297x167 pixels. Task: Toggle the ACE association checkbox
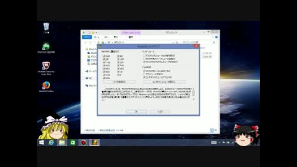point(104,66)
